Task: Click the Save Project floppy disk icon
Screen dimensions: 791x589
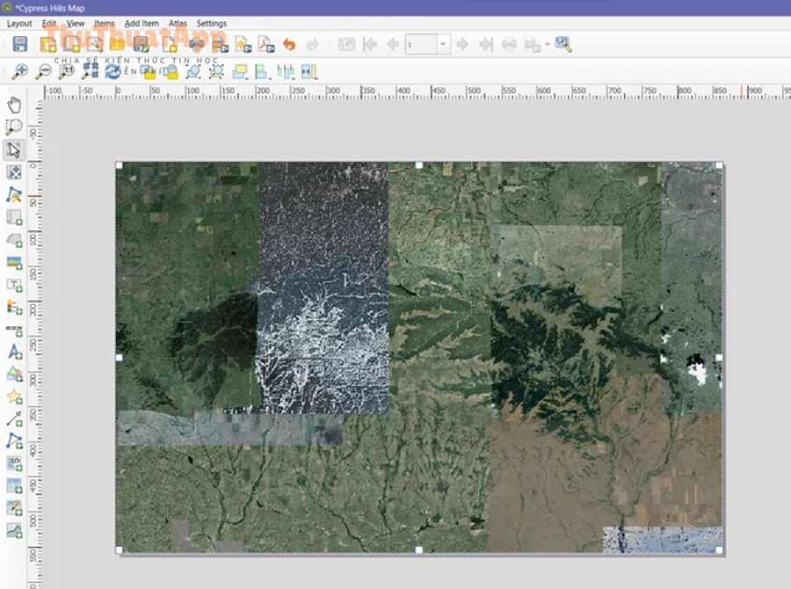Action: coord(19,44)
